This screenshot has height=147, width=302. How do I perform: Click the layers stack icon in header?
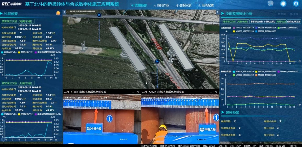point(283,4)
